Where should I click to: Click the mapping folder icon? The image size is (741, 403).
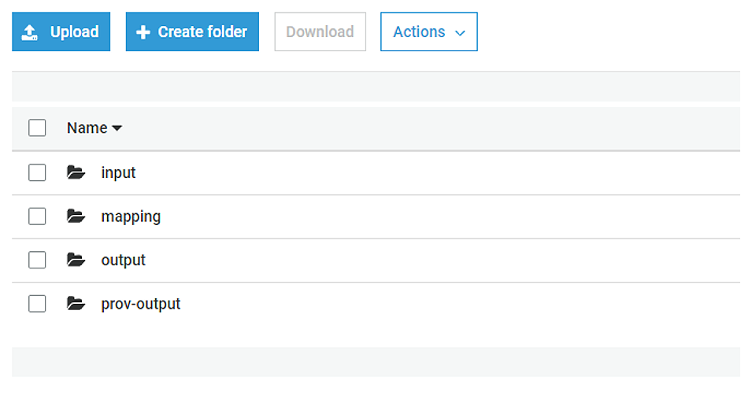pyautogui.click(x=76, y=216)
